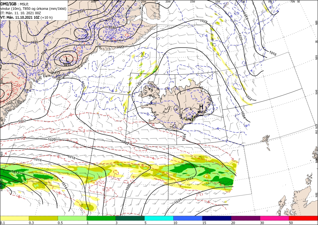Image resolution: width=318 pixels, height=225 pixels.
Task: Click the 'H' high pressure marker over Iceland
Action: pos(201,107)
